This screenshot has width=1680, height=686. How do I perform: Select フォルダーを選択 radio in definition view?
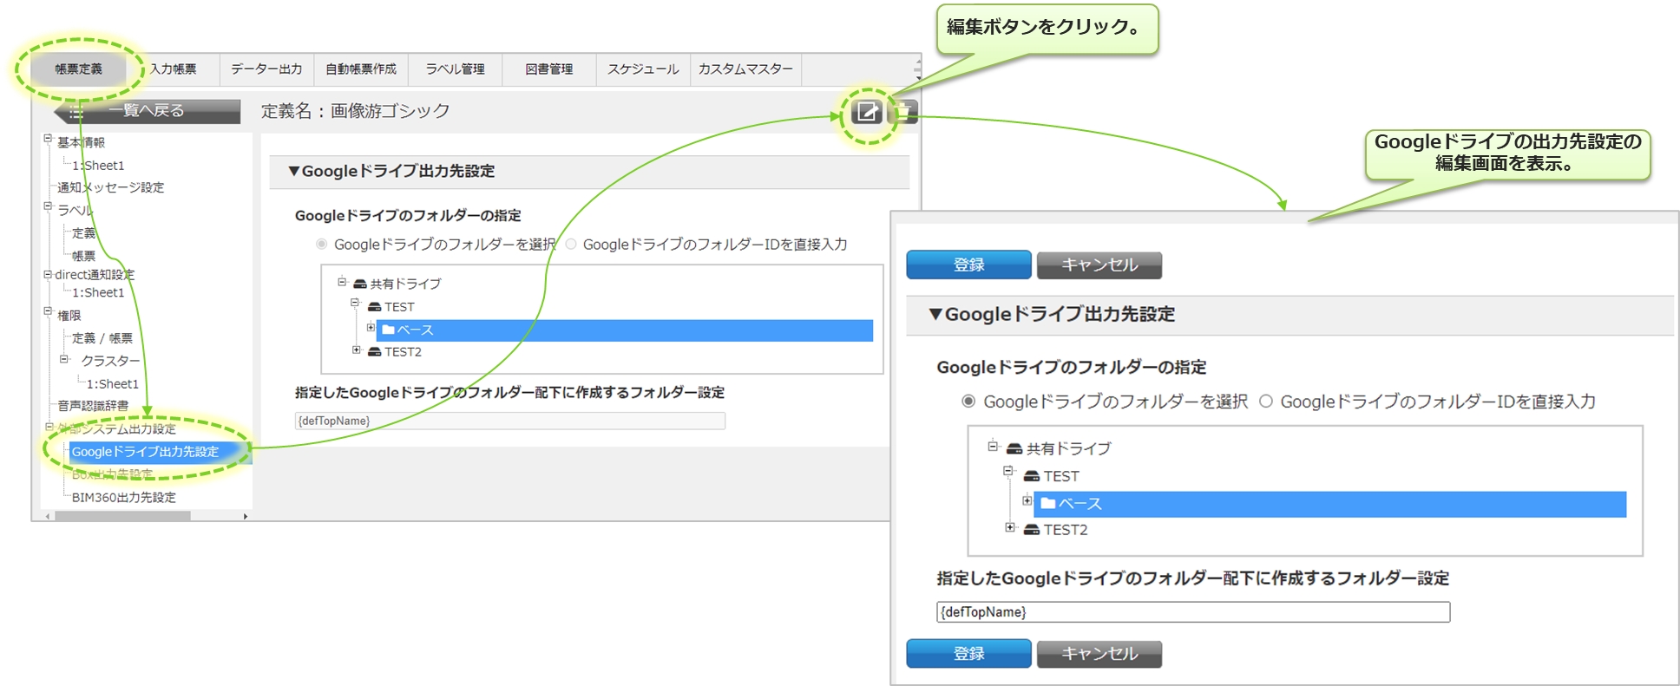coord(322,245)
